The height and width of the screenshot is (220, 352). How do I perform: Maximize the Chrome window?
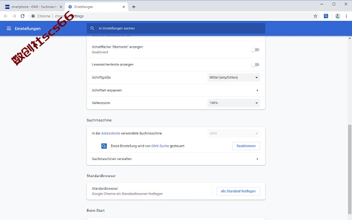[x=334, y=4]
